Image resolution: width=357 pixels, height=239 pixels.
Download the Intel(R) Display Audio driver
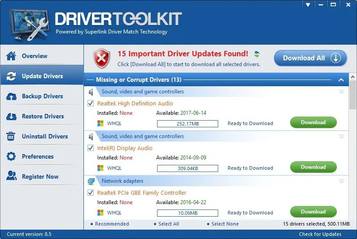[313, 167]
